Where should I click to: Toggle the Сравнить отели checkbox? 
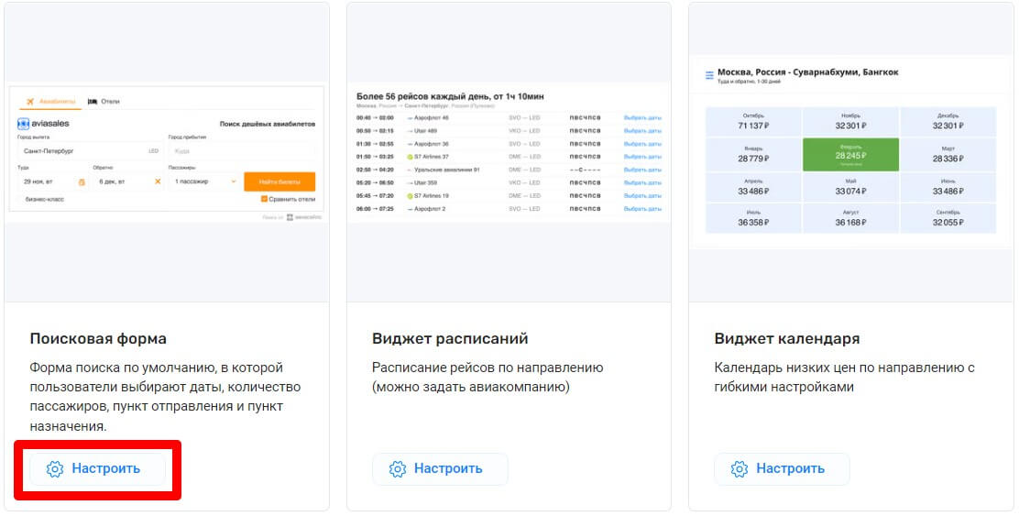(264, 199)
